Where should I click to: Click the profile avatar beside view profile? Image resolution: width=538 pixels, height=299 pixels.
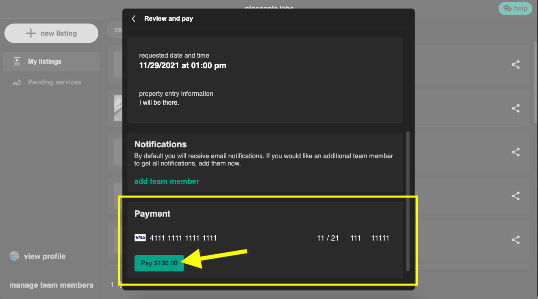14,256
